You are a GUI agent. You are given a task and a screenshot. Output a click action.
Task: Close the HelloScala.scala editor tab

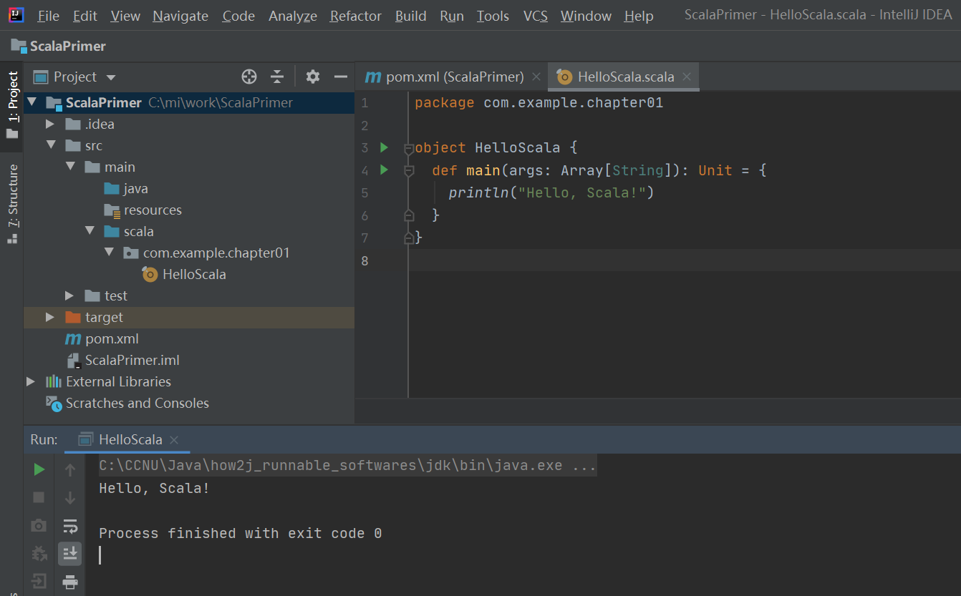[687, 77]
